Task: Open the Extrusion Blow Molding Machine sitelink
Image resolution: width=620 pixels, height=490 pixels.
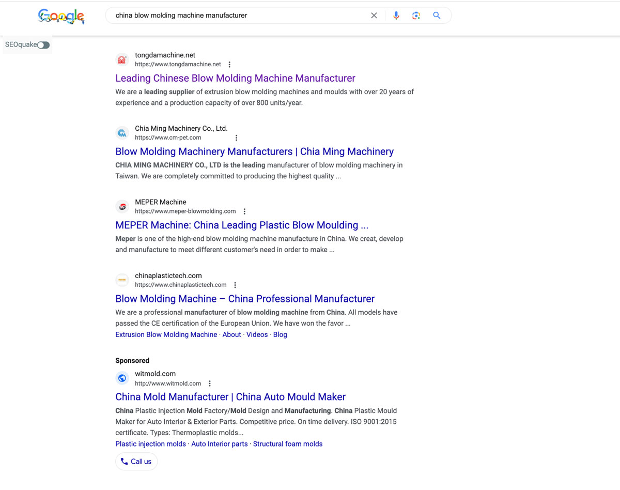Action: click(x=166, y=335)
